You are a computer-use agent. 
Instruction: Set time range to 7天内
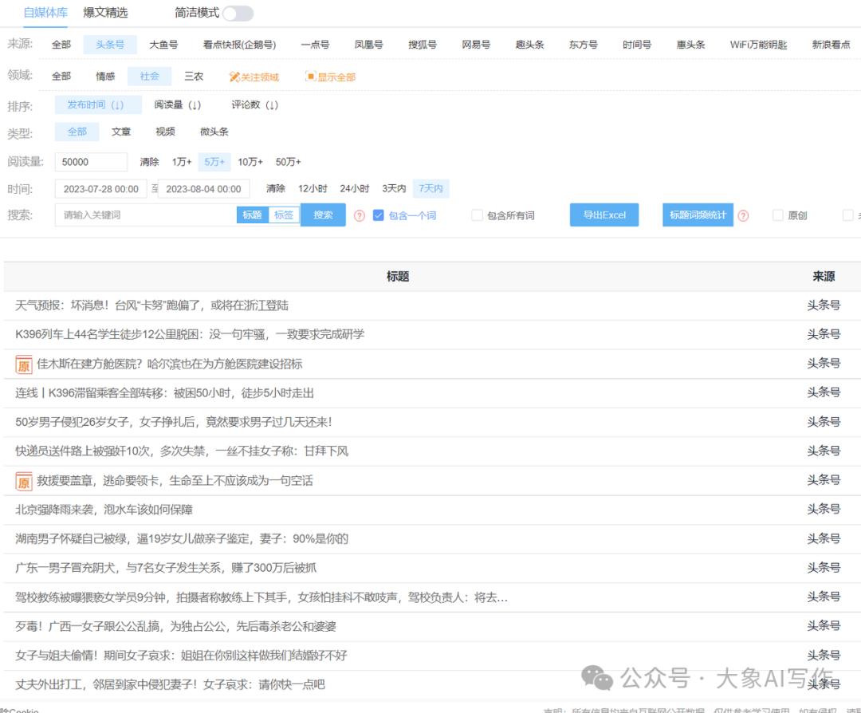[x=431, y=188]
